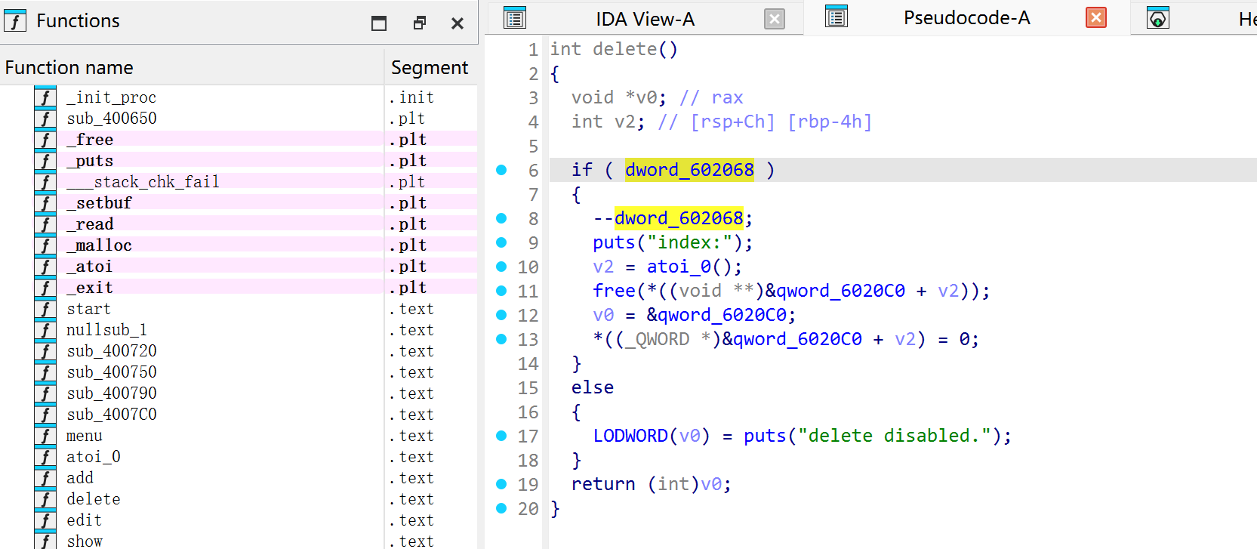Image resolution: width=1257 pixels, height=549 pixels.
Task: Close the IDA View-A tab
Action: click(x=775, y=19)
